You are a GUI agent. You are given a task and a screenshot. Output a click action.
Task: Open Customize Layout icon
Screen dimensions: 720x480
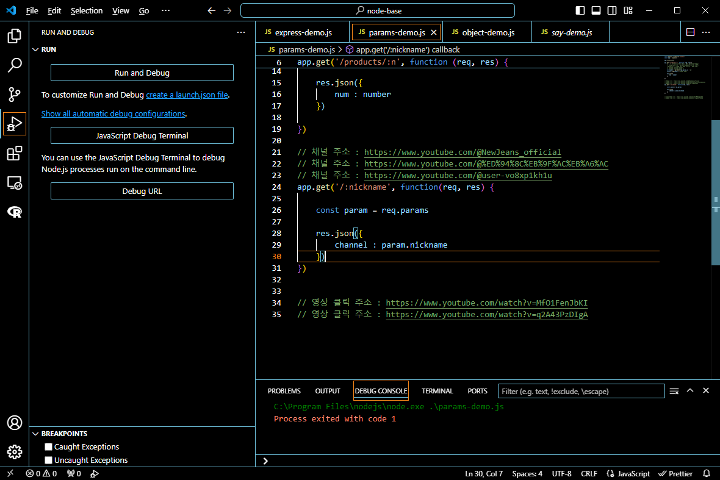pos(628,10)
